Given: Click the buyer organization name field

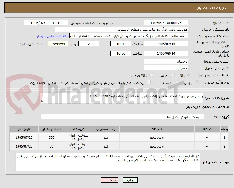Looking at the screenshot, I should point(121,29).
